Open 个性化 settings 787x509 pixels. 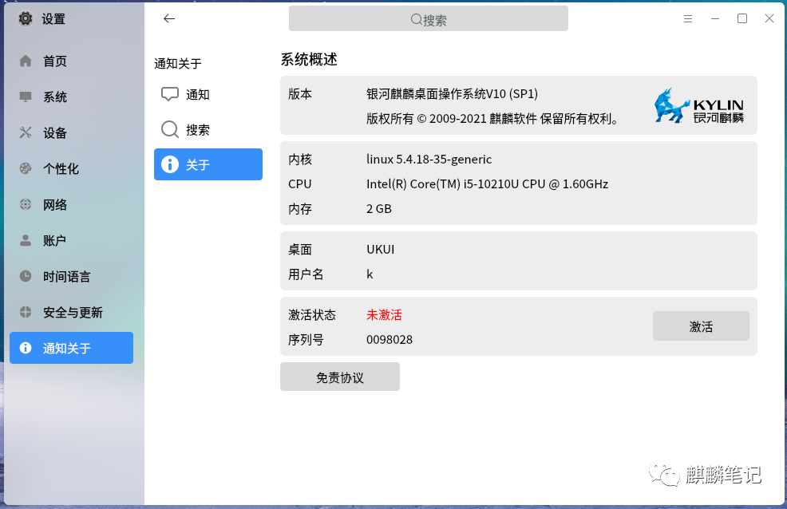click(x=71, y=168)
